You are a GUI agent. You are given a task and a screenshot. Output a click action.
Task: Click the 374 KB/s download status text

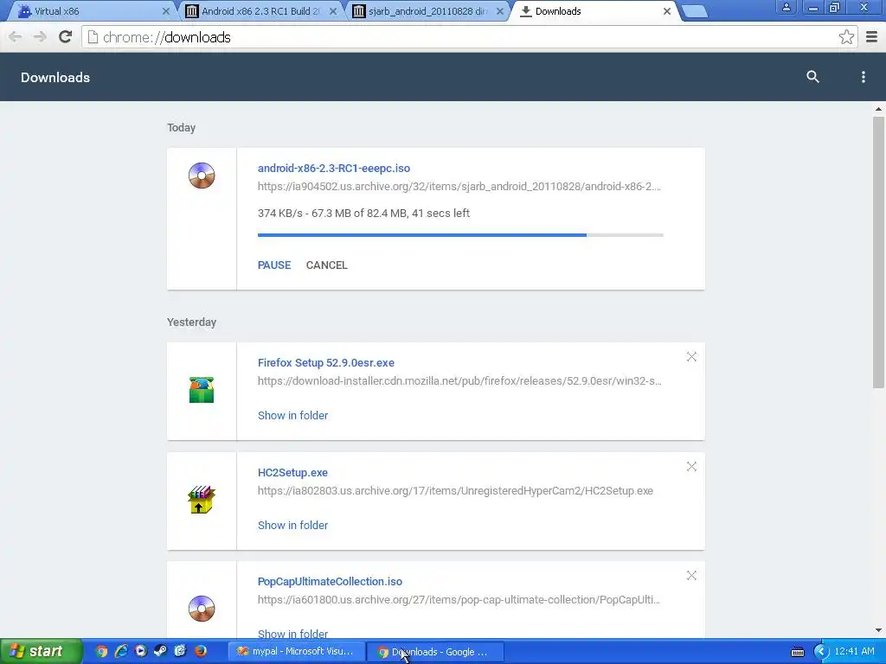pyautogui.click(x=364, y=214)
